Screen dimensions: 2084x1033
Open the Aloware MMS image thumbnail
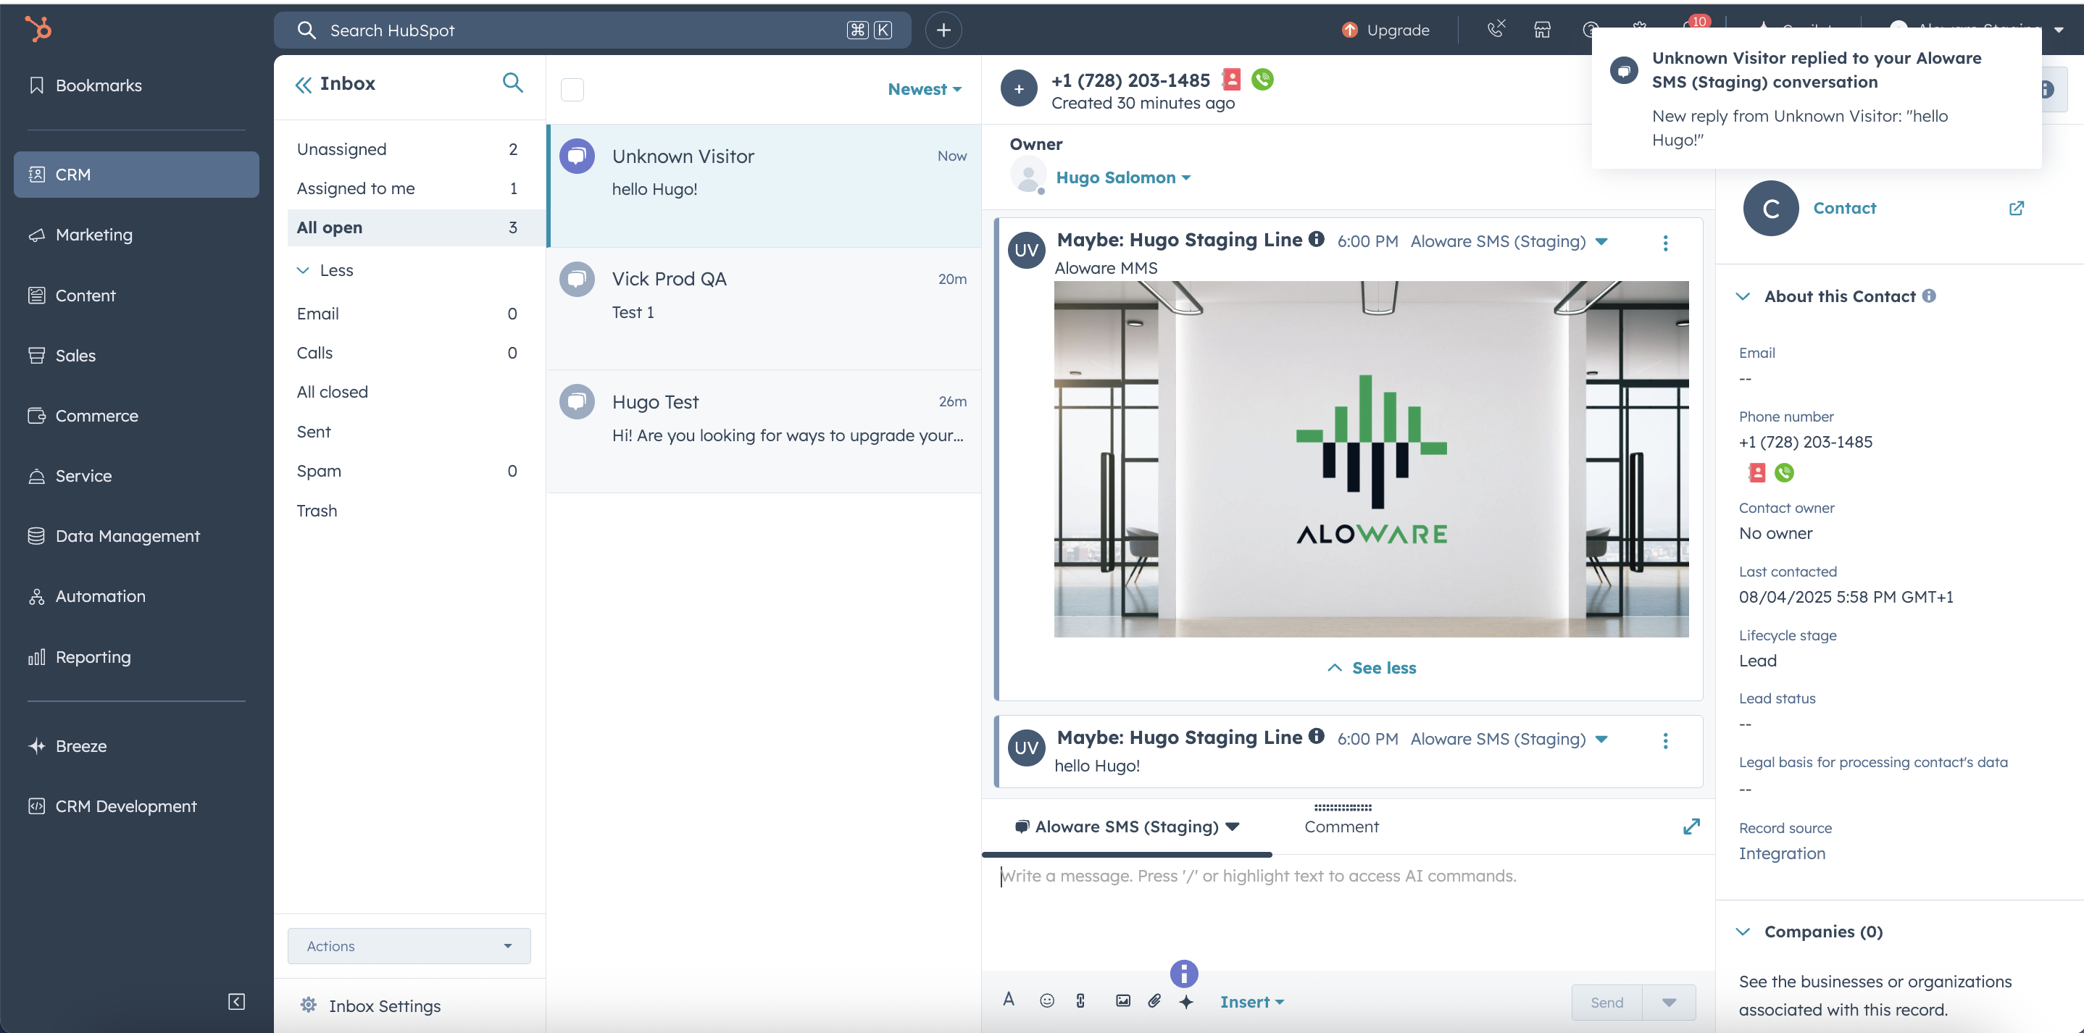coord(1371,459)
